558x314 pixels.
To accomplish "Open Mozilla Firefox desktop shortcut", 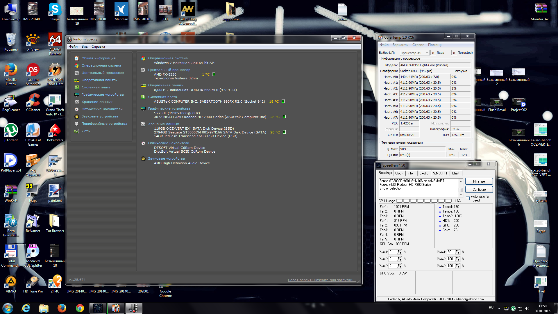I will click(11, 74).
